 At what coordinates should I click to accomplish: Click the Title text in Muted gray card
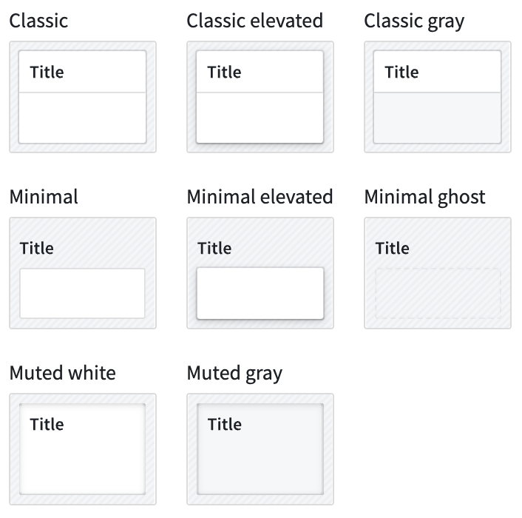click(225, 425)
